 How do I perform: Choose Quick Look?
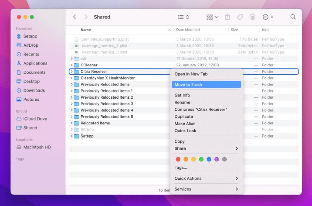tap(207, 131)
